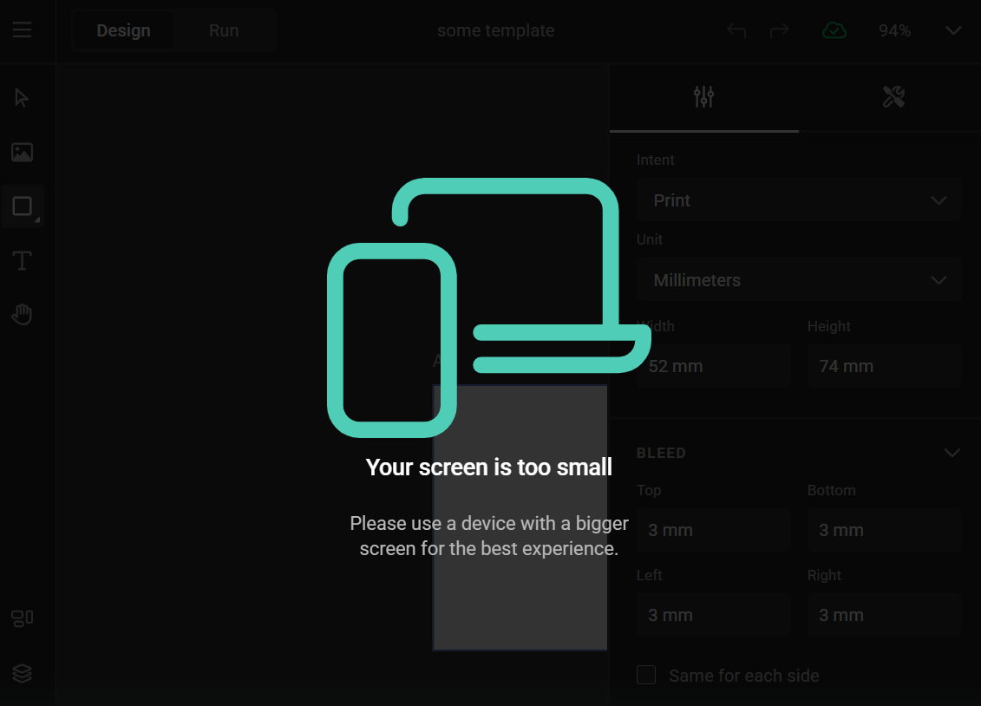Change the Unit from Millimeters

click(x=797, y=279)
